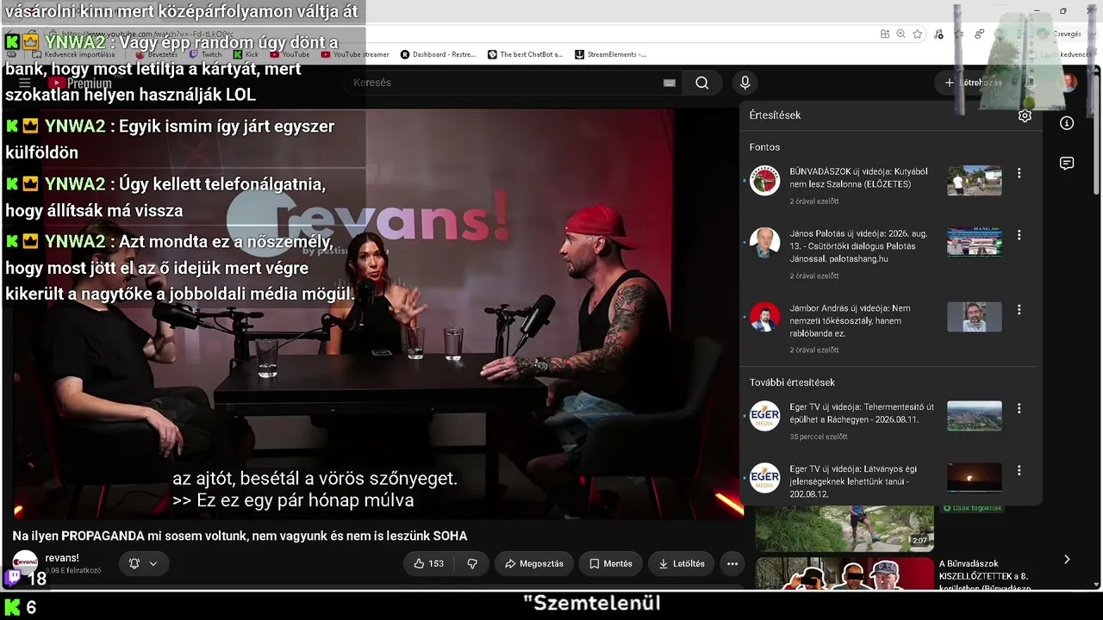Open Kedvencek importálása bookmark
This screenshot has height=620, width=1103.
pos(73,54)
